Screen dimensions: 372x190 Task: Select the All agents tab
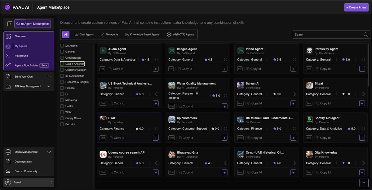pos(66,34)
